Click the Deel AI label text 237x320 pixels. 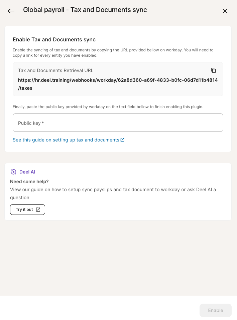pos(27,172)
